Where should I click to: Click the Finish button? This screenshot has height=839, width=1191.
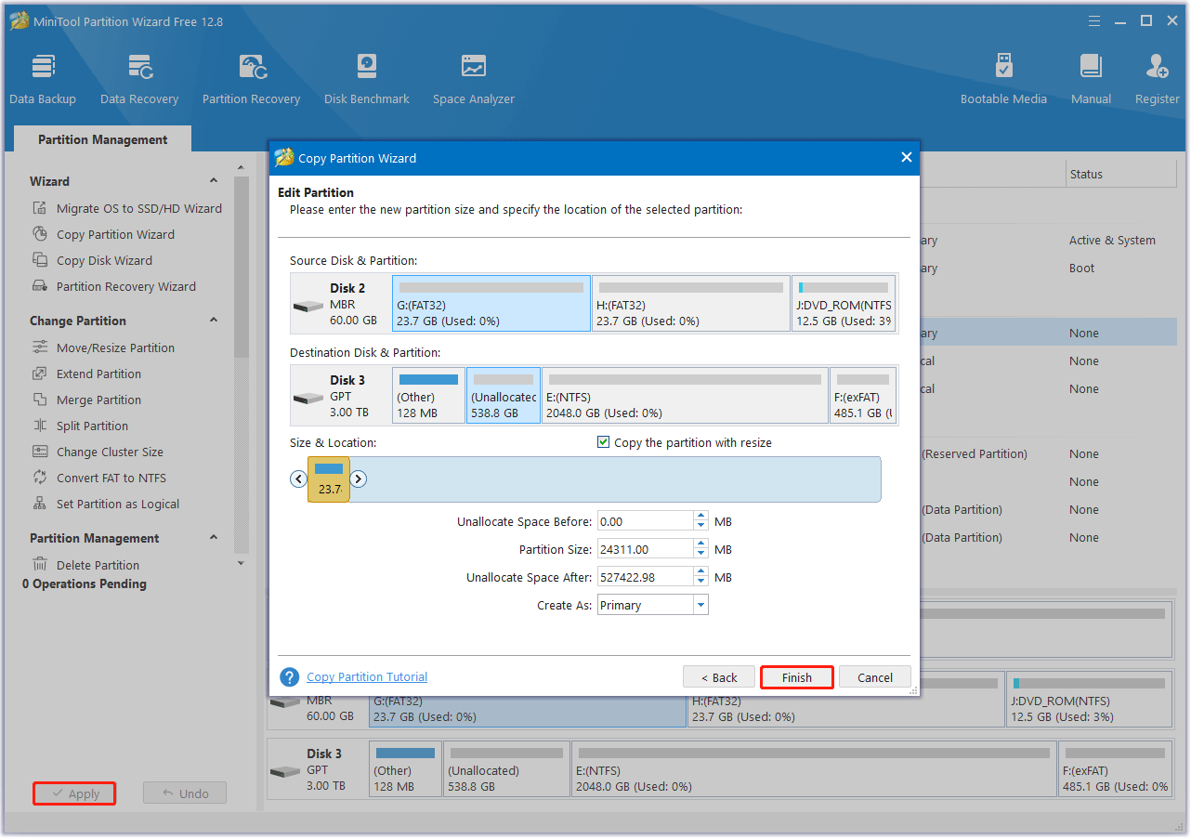coord(797,677)
